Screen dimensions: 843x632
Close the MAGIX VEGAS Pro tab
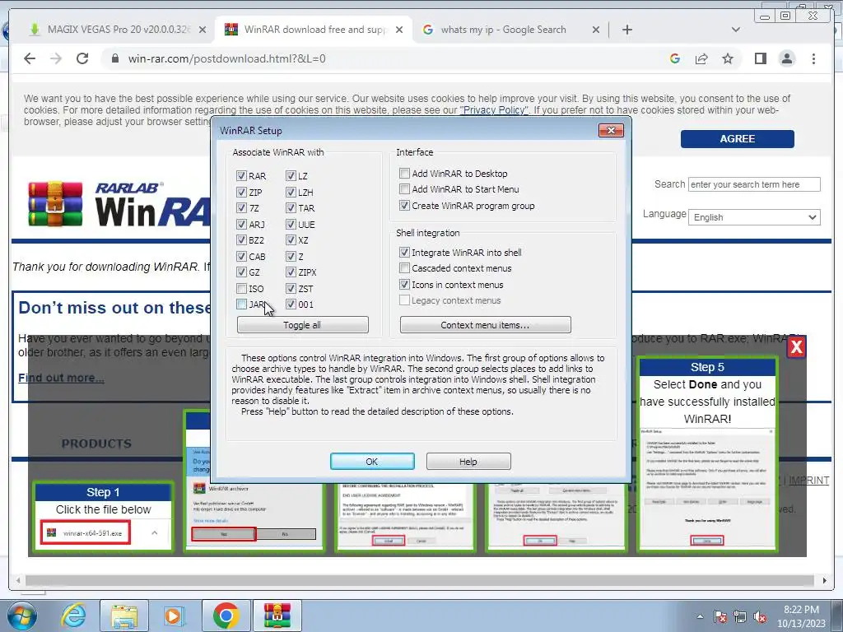(x=203, y=30)
